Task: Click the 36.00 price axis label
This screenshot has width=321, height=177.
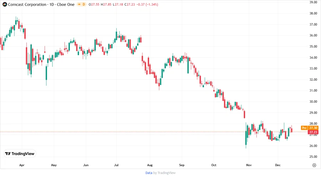Action: [x=313, y=35]
